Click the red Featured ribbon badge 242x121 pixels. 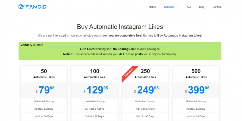click(129, 73)
